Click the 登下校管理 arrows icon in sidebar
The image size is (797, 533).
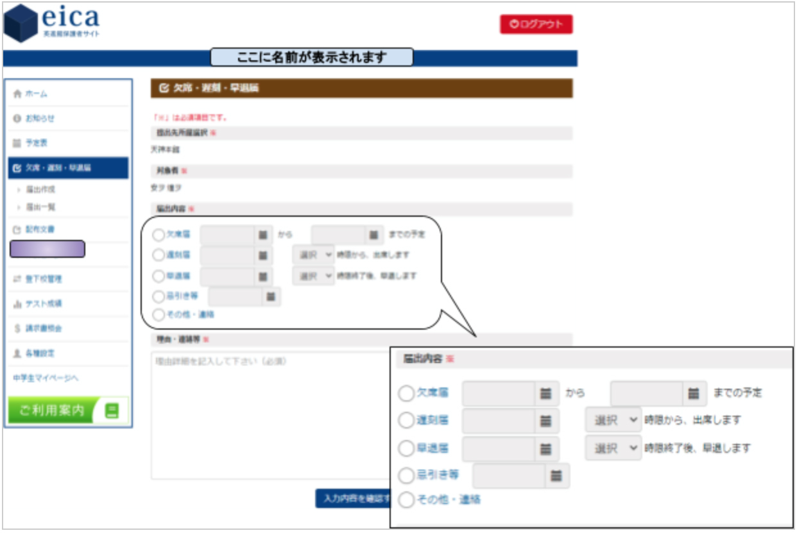(18, 279)
